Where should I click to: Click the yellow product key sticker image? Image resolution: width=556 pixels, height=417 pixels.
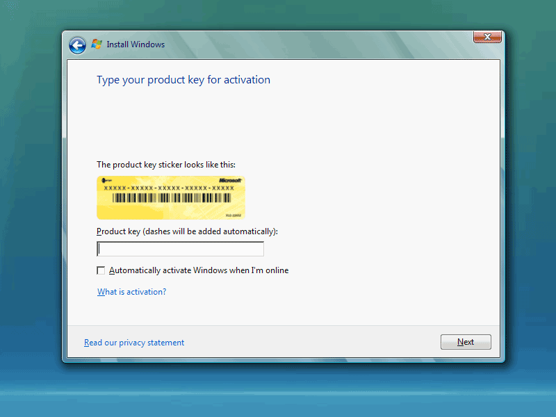pyautogui.click(x=171, y=197)
